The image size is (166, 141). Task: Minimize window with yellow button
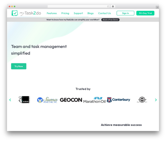click(x=12, y=6)
